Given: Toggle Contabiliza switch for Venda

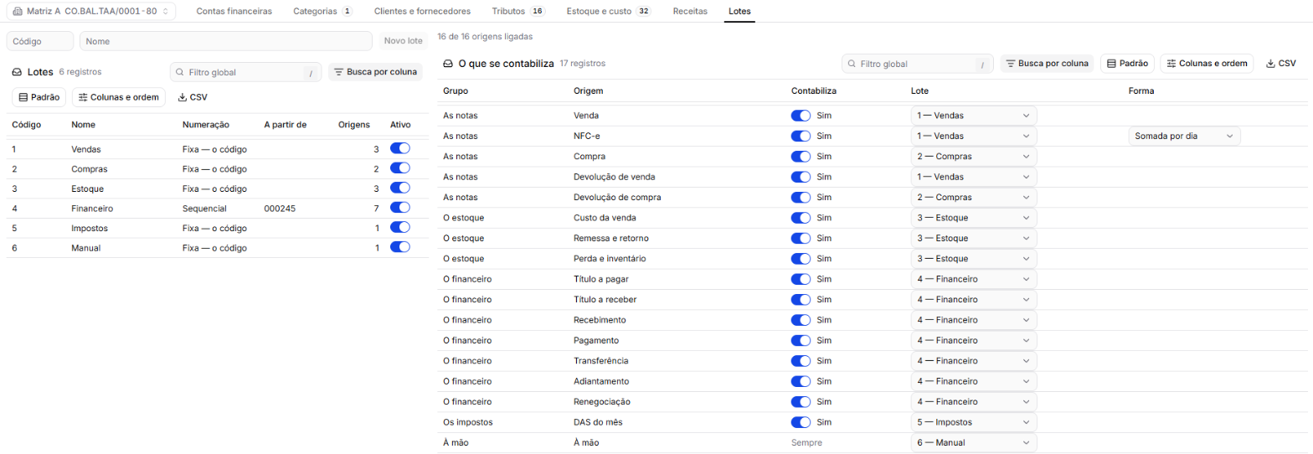Looking at the screenshot, I should point(801,116).
